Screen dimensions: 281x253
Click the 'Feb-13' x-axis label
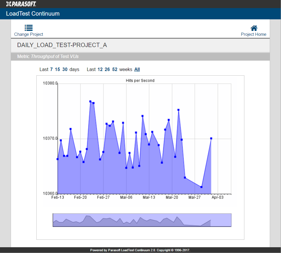pos(57,197)
